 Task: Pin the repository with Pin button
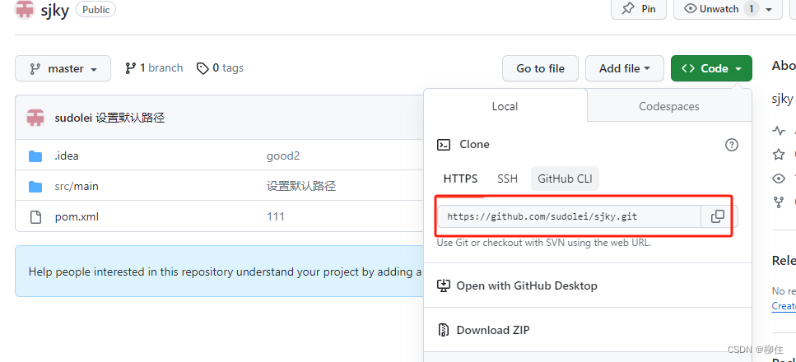tap(639, 9)
